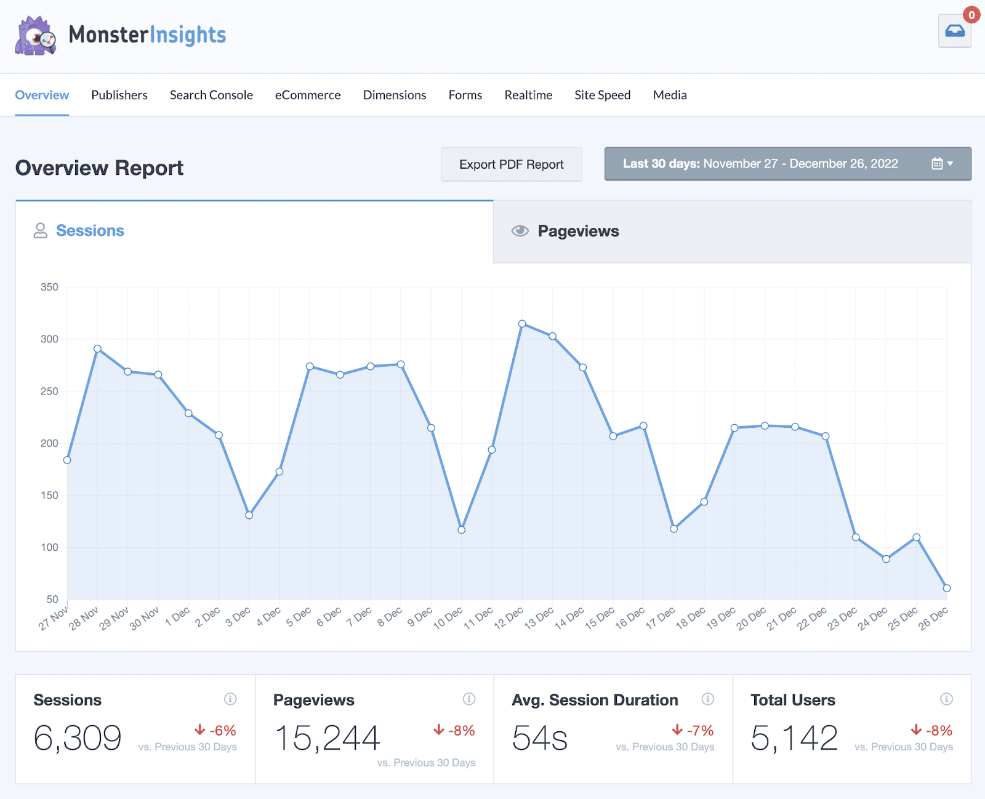985x799 pixels.
Task: Open the inbox notifications icon
Action: pyautogui.click(x=955, y=31)
